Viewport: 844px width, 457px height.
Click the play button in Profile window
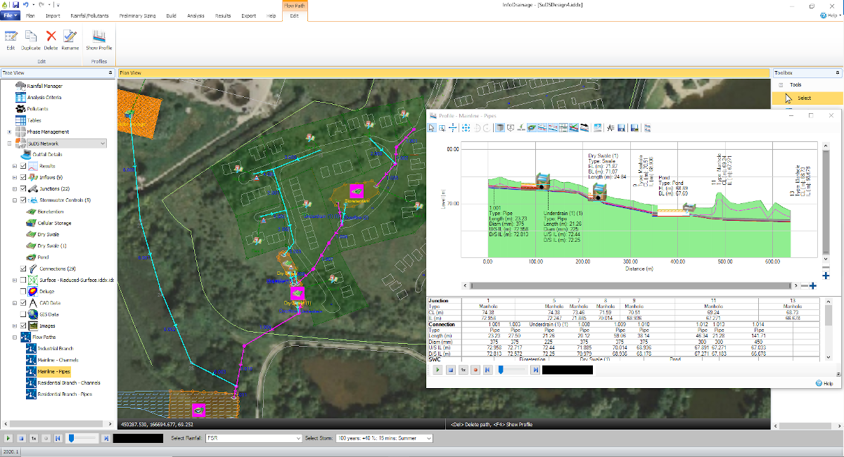437,370
